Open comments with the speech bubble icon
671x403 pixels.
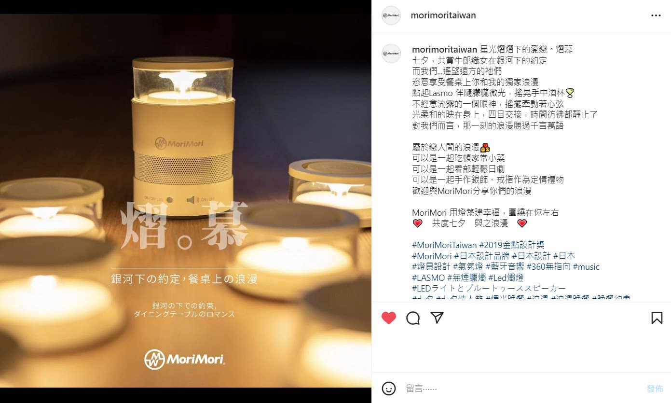(x=413, y=318)
